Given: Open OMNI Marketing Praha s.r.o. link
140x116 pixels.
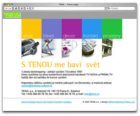Looking at the screenshot, I should (121, 102).
